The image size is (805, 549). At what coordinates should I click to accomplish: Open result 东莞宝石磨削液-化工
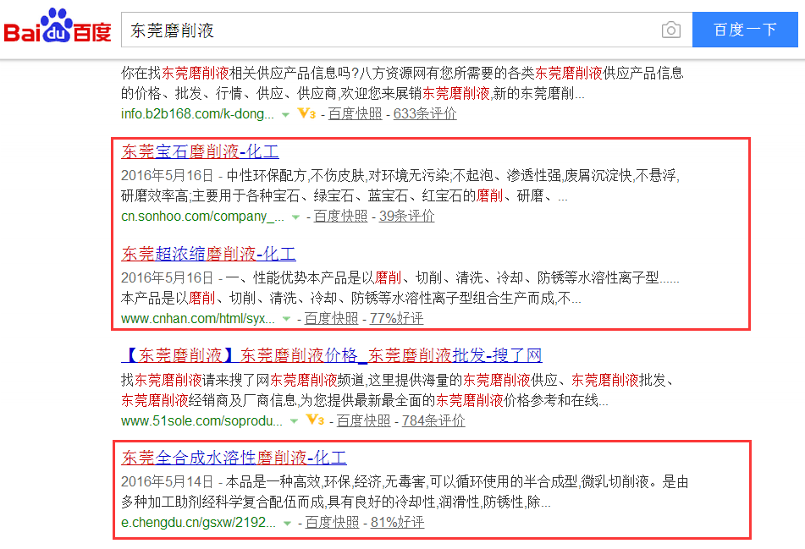tap(201, 151)
